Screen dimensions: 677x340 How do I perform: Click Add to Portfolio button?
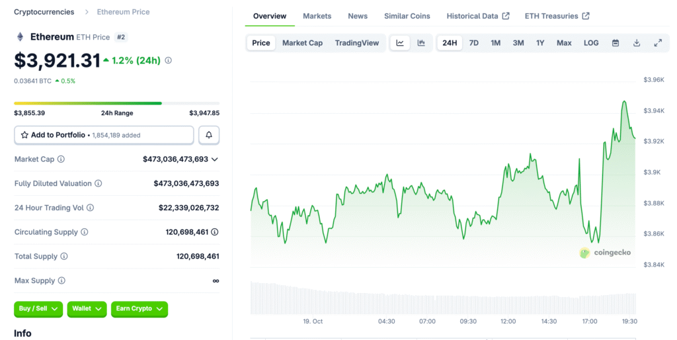(x=104, y=135)
